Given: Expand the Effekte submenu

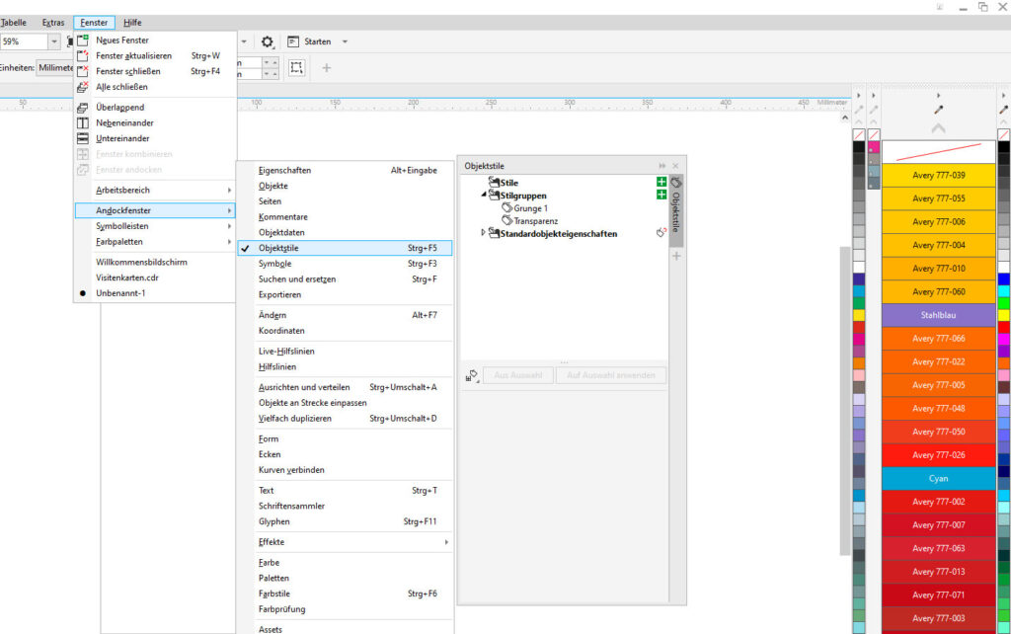Looking at the screenshot, I should tap(345, 542).
